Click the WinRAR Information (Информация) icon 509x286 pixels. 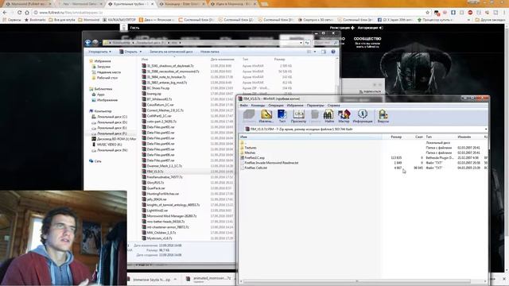pyautogui.click(x=363, y=116)
